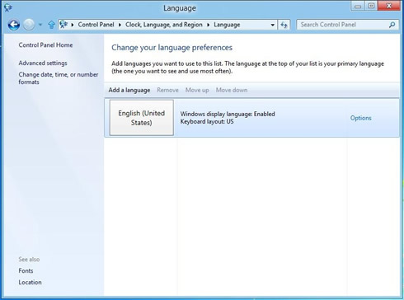
Task: Open Options for English (United States)
Action: [360, 118]
